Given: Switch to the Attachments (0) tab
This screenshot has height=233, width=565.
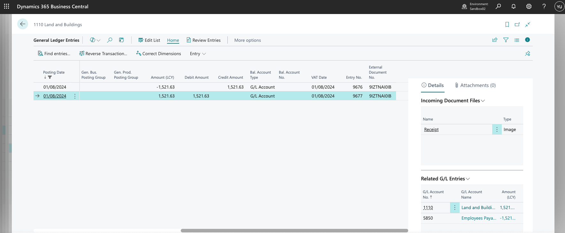Looking at the screenshot, I should [475, 85].
